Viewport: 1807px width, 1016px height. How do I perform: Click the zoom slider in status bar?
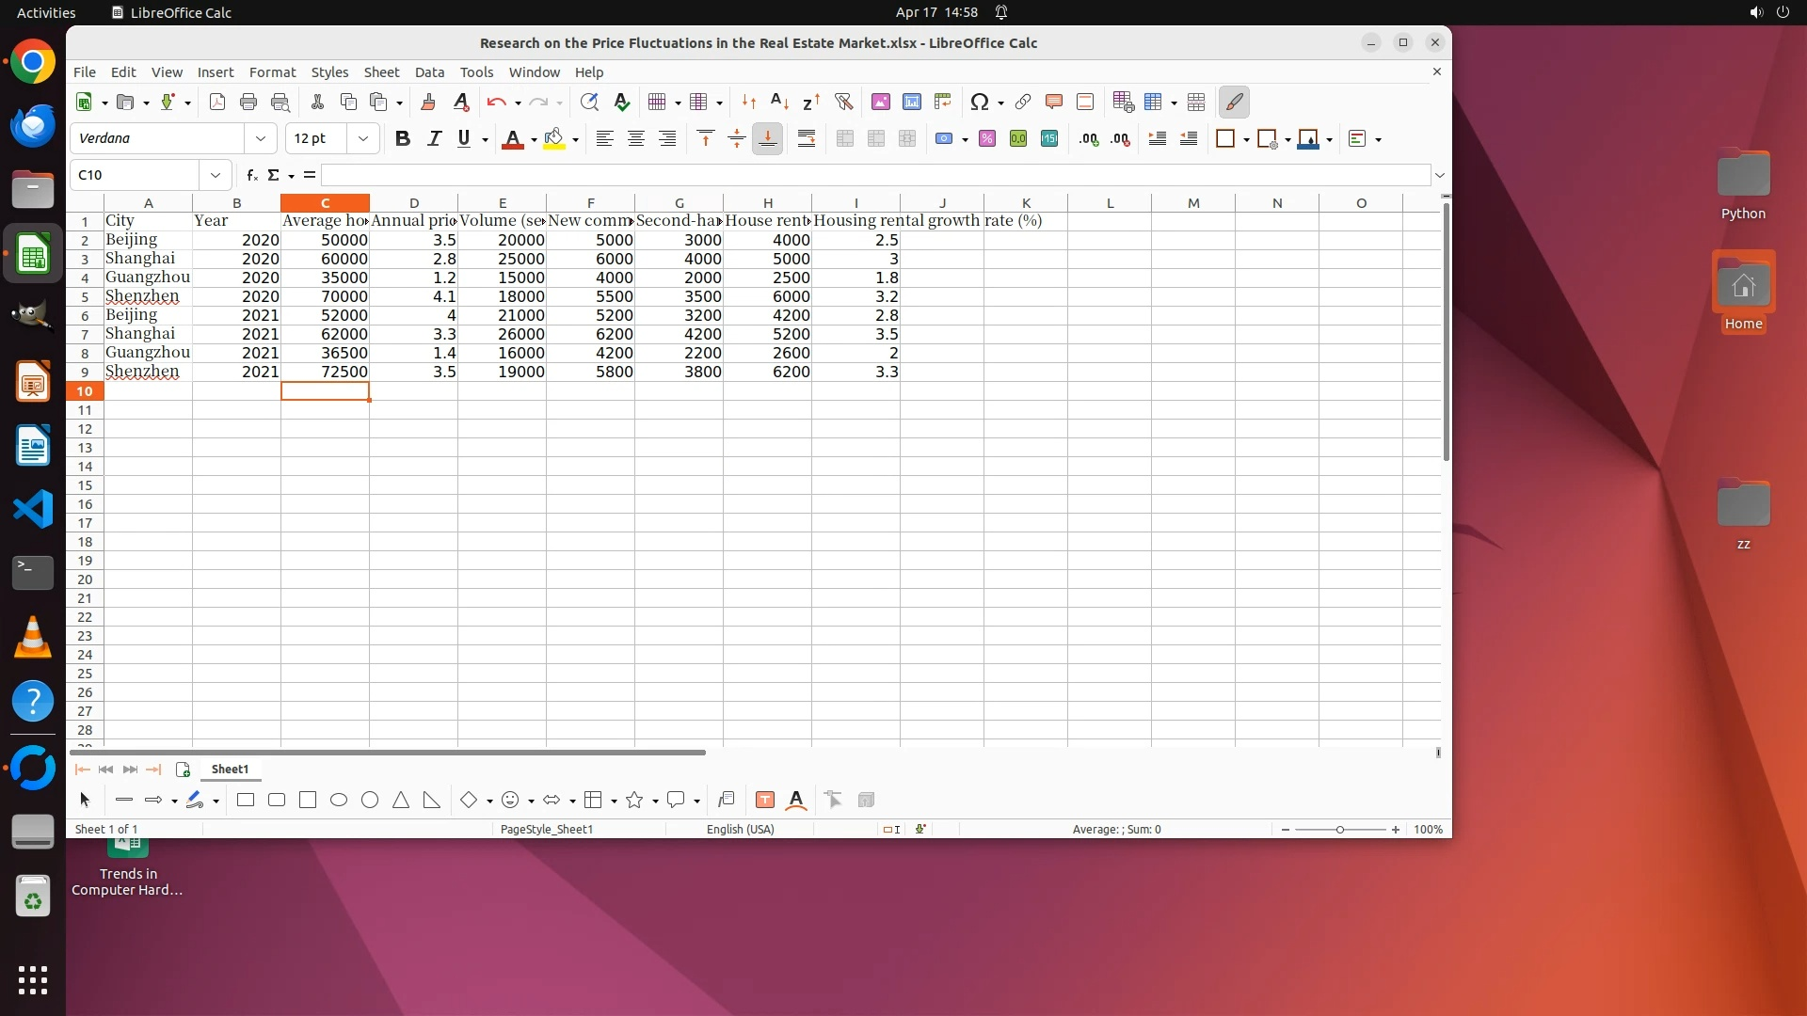[x=1340, y=829]
